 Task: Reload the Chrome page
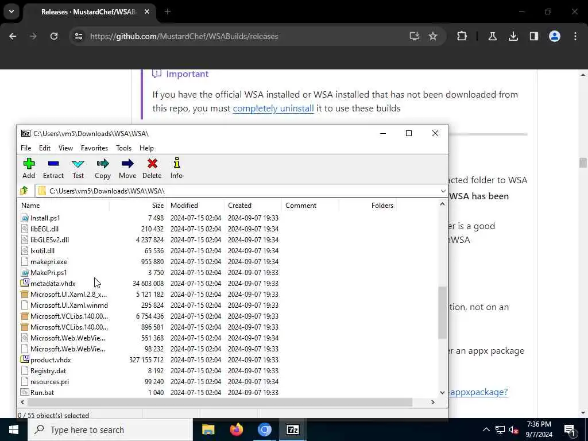click(54, 36)
